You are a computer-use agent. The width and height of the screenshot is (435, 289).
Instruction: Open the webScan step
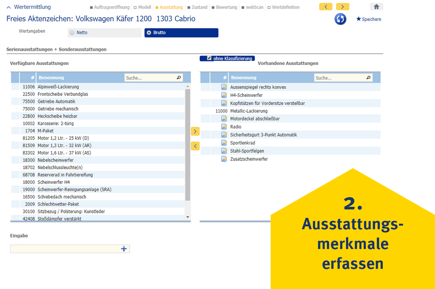252,7
